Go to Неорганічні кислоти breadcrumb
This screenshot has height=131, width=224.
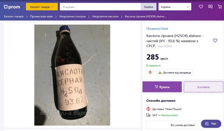tap(105, 16)
